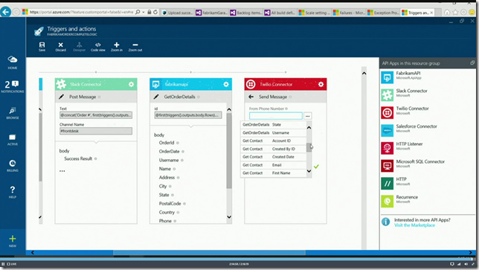Expand more outputs in Slack body ellipsis
Image resolution: width=479 pixels, height=270 pixels.
pyautogui.click(x=62, y=171)
